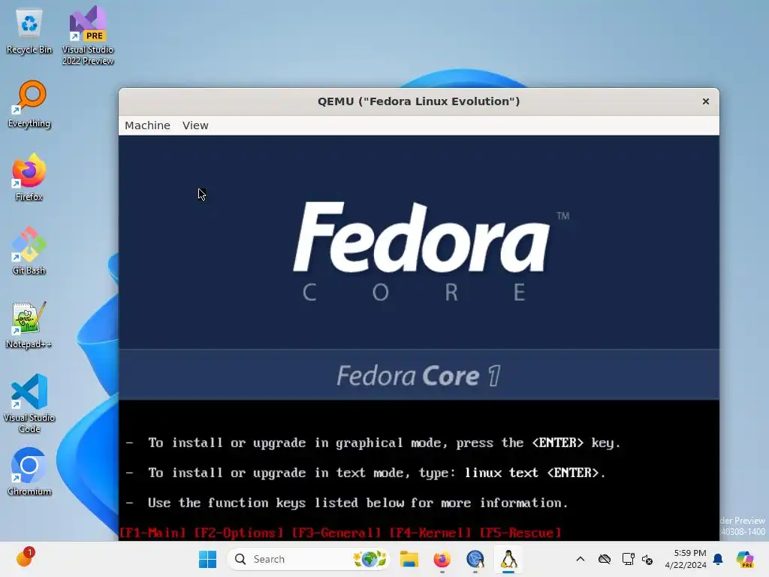The image size is (769, 577).
Task: Open the network display tray icon
Action: (x=628, y=559)
